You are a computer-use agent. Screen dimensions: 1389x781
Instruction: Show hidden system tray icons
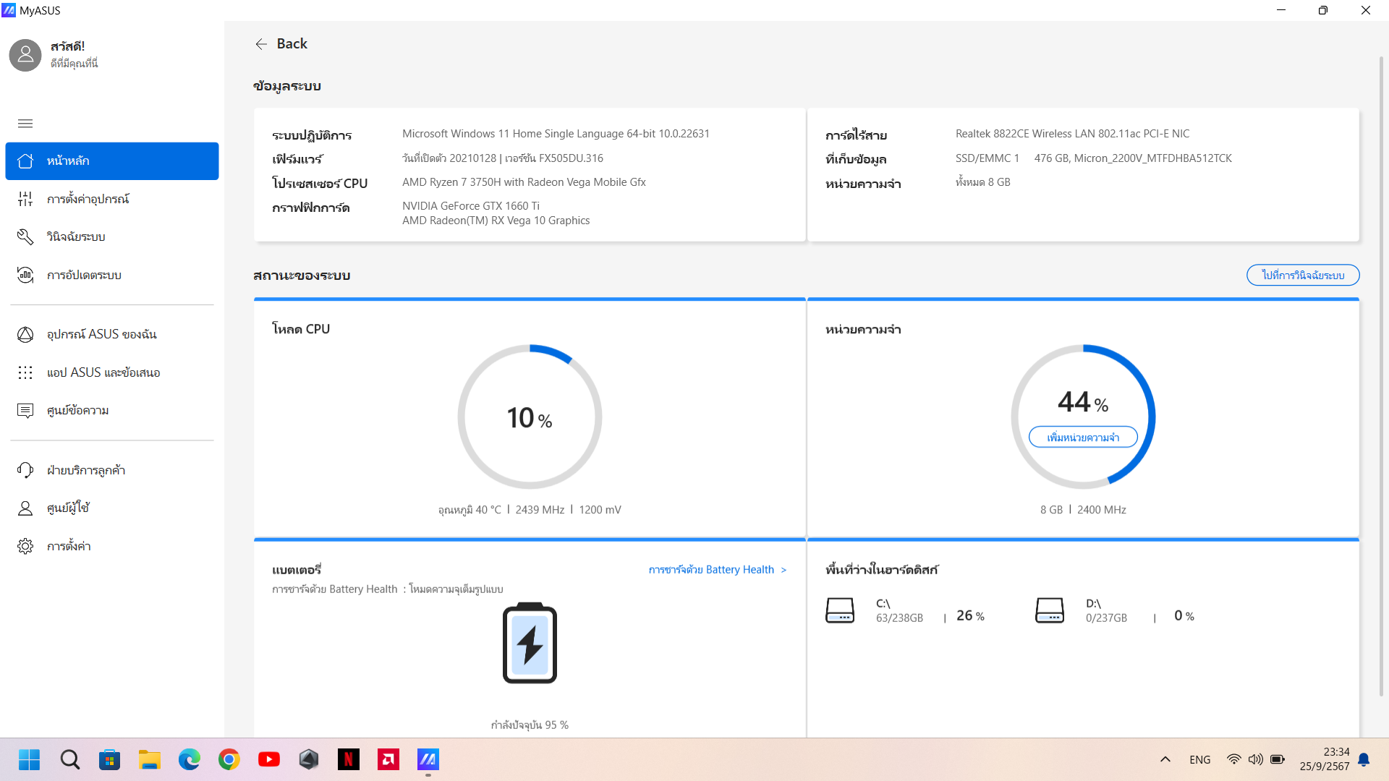pyautogui.click(x=1165, y=759)
